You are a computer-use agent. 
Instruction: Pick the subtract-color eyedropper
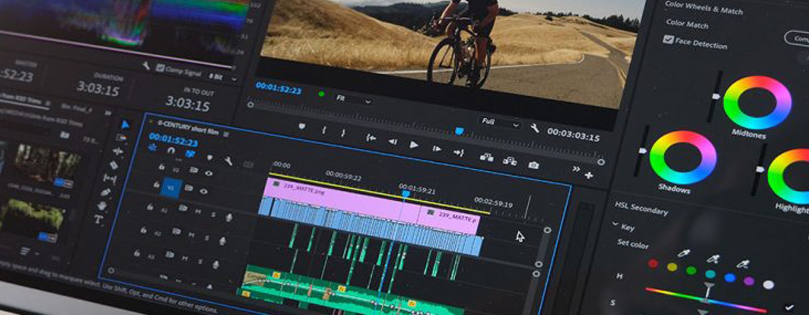click(x=743, y=263)
